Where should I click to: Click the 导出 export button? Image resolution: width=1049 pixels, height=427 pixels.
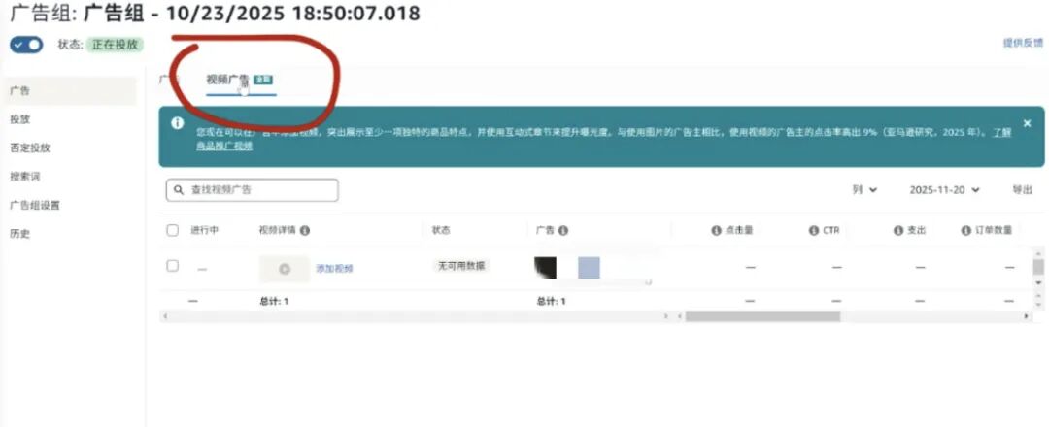pos(1022,190)
